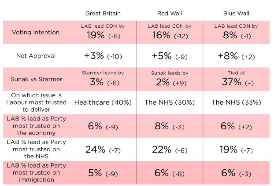Click the Blue Wall column header

click(236, 14)
